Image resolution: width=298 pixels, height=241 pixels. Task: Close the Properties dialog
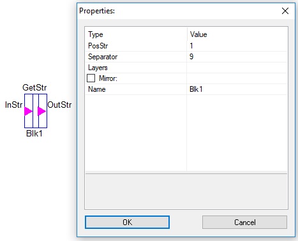coord(285,11)
